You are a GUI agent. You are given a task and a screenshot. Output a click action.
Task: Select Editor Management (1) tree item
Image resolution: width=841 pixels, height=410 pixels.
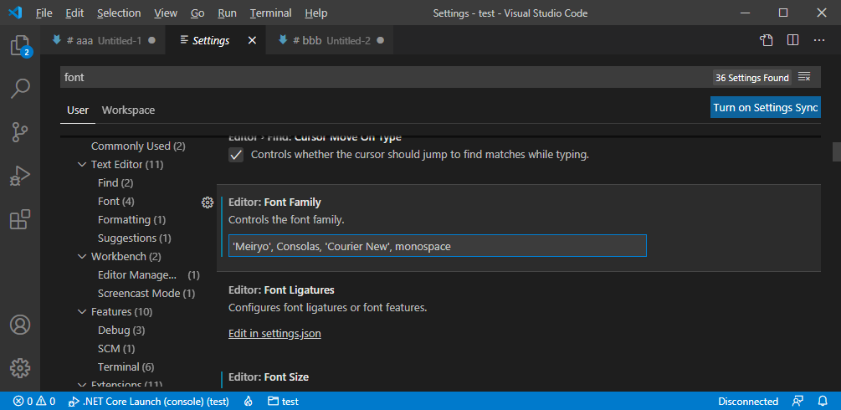[149, 274]
